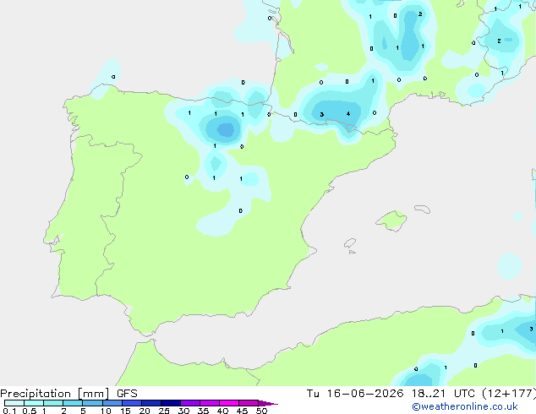The height and width of the screenshot is (414, 536).
Task: Select the 2–5 mm legend color box
Action: click(x=73, y=403)
